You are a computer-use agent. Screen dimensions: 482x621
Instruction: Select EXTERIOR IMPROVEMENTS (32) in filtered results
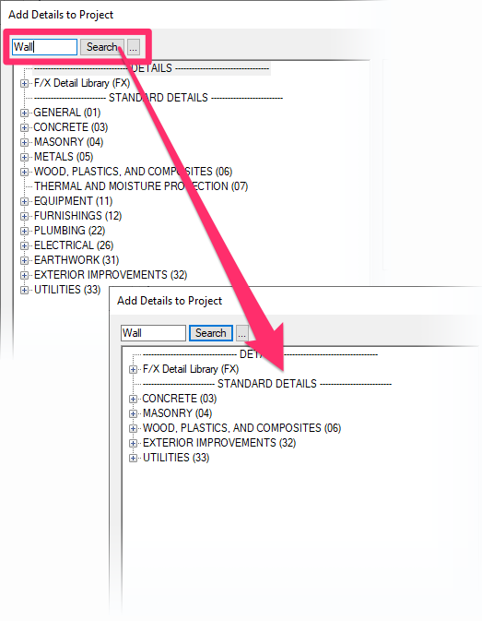point(219,443)
